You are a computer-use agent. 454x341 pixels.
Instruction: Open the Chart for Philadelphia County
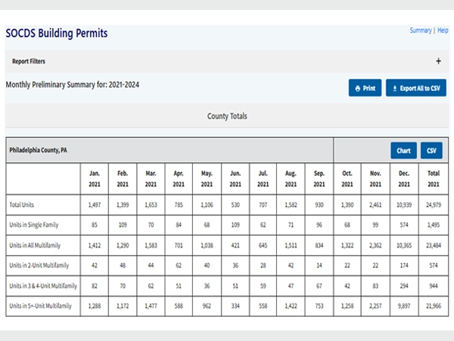(403, 151)
